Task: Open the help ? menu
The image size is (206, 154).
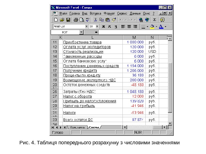Action: [x=154, y=13]
